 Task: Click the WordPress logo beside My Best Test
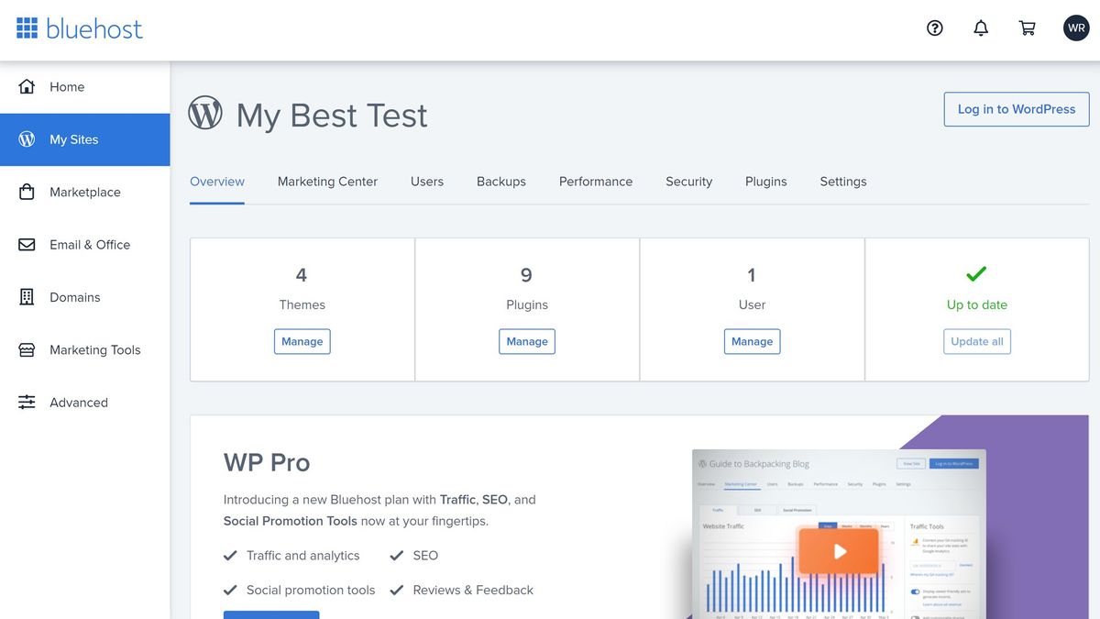(205, 114)
